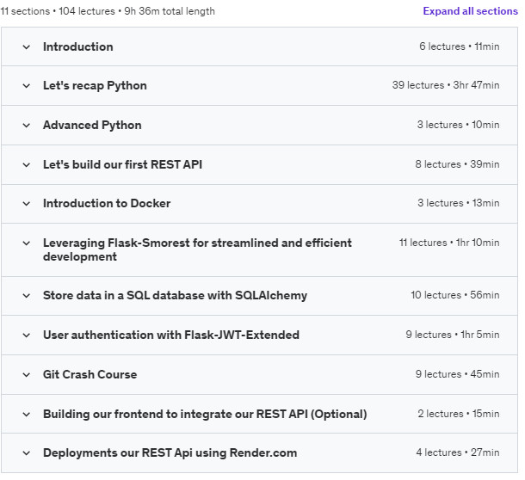Click the 11 sections 104 lectures summary text
The height and width of the screenshot is (480, 525).
coord(108,11)
